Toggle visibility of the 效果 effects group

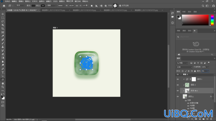pos(186,101)
